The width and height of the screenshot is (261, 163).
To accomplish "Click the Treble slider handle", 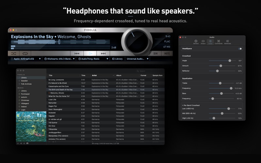I will click(x=220, y=83).
